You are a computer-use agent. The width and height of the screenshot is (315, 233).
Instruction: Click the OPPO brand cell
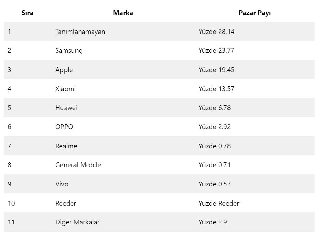(64, 127)
